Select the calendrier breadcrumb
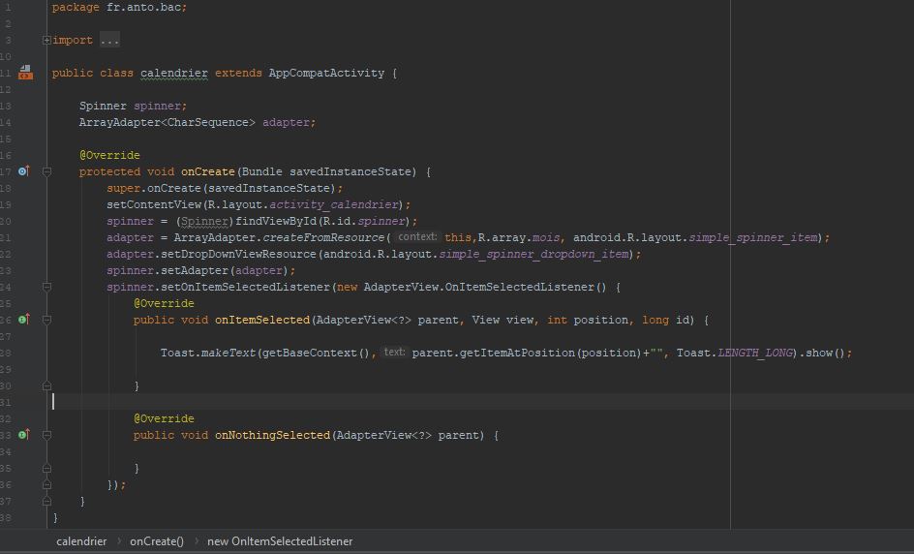This screenshot has height=554, width=914. (x=81, y=541)
